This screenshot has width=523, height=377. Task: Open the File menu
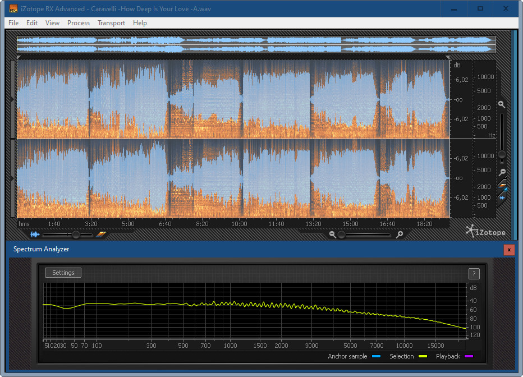point(13,23)
